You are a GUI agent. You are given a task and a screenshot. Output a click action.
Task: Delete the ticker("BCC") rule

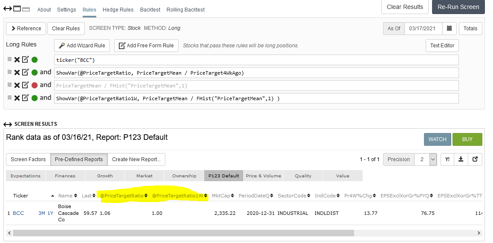coord(17,60)
